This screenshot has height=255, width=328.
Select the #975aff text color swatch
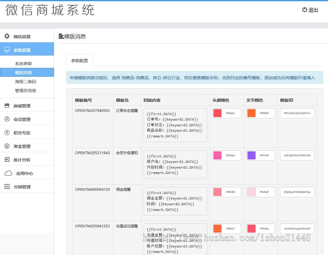coord(251,155)
